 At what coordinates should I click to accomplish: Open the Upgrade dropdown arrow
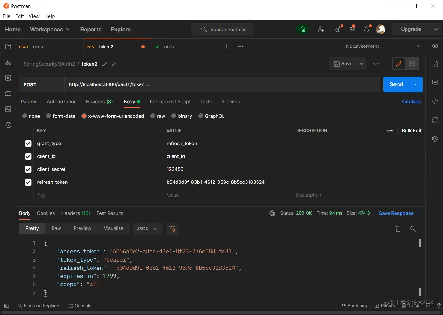(436, 29)
